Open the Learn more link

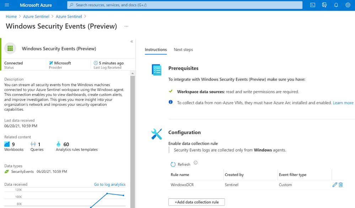pyautogui.click(x=343, y=103)
